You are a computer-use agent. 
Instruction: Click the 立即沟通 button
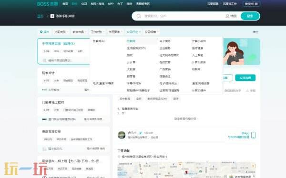pyautogui.click(x=245, y=78)
